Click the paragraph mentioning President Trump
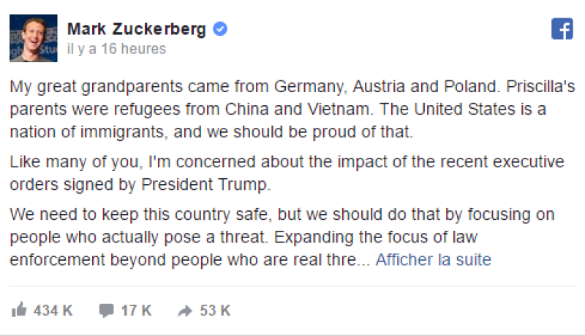This screenshot has width=585, height=336. click(x=287, y=173)
